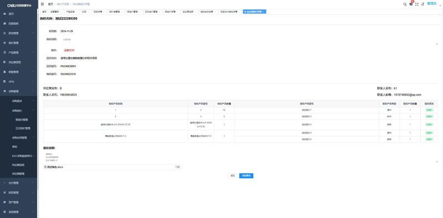Expand the 财务管理 sidebar chevron
This screenshot has width=443, height=218.
tap(33, 193)
